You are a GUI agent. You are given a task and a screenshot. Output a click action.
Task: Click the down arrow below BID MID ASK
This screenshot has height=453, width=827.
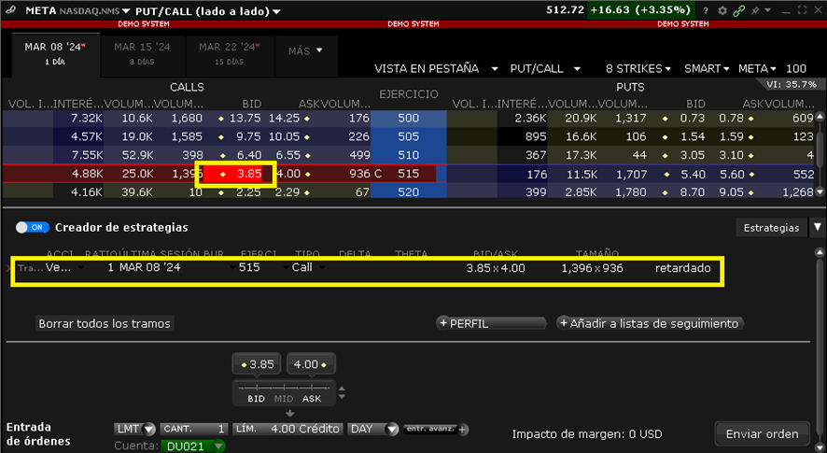tap(289, 412)
